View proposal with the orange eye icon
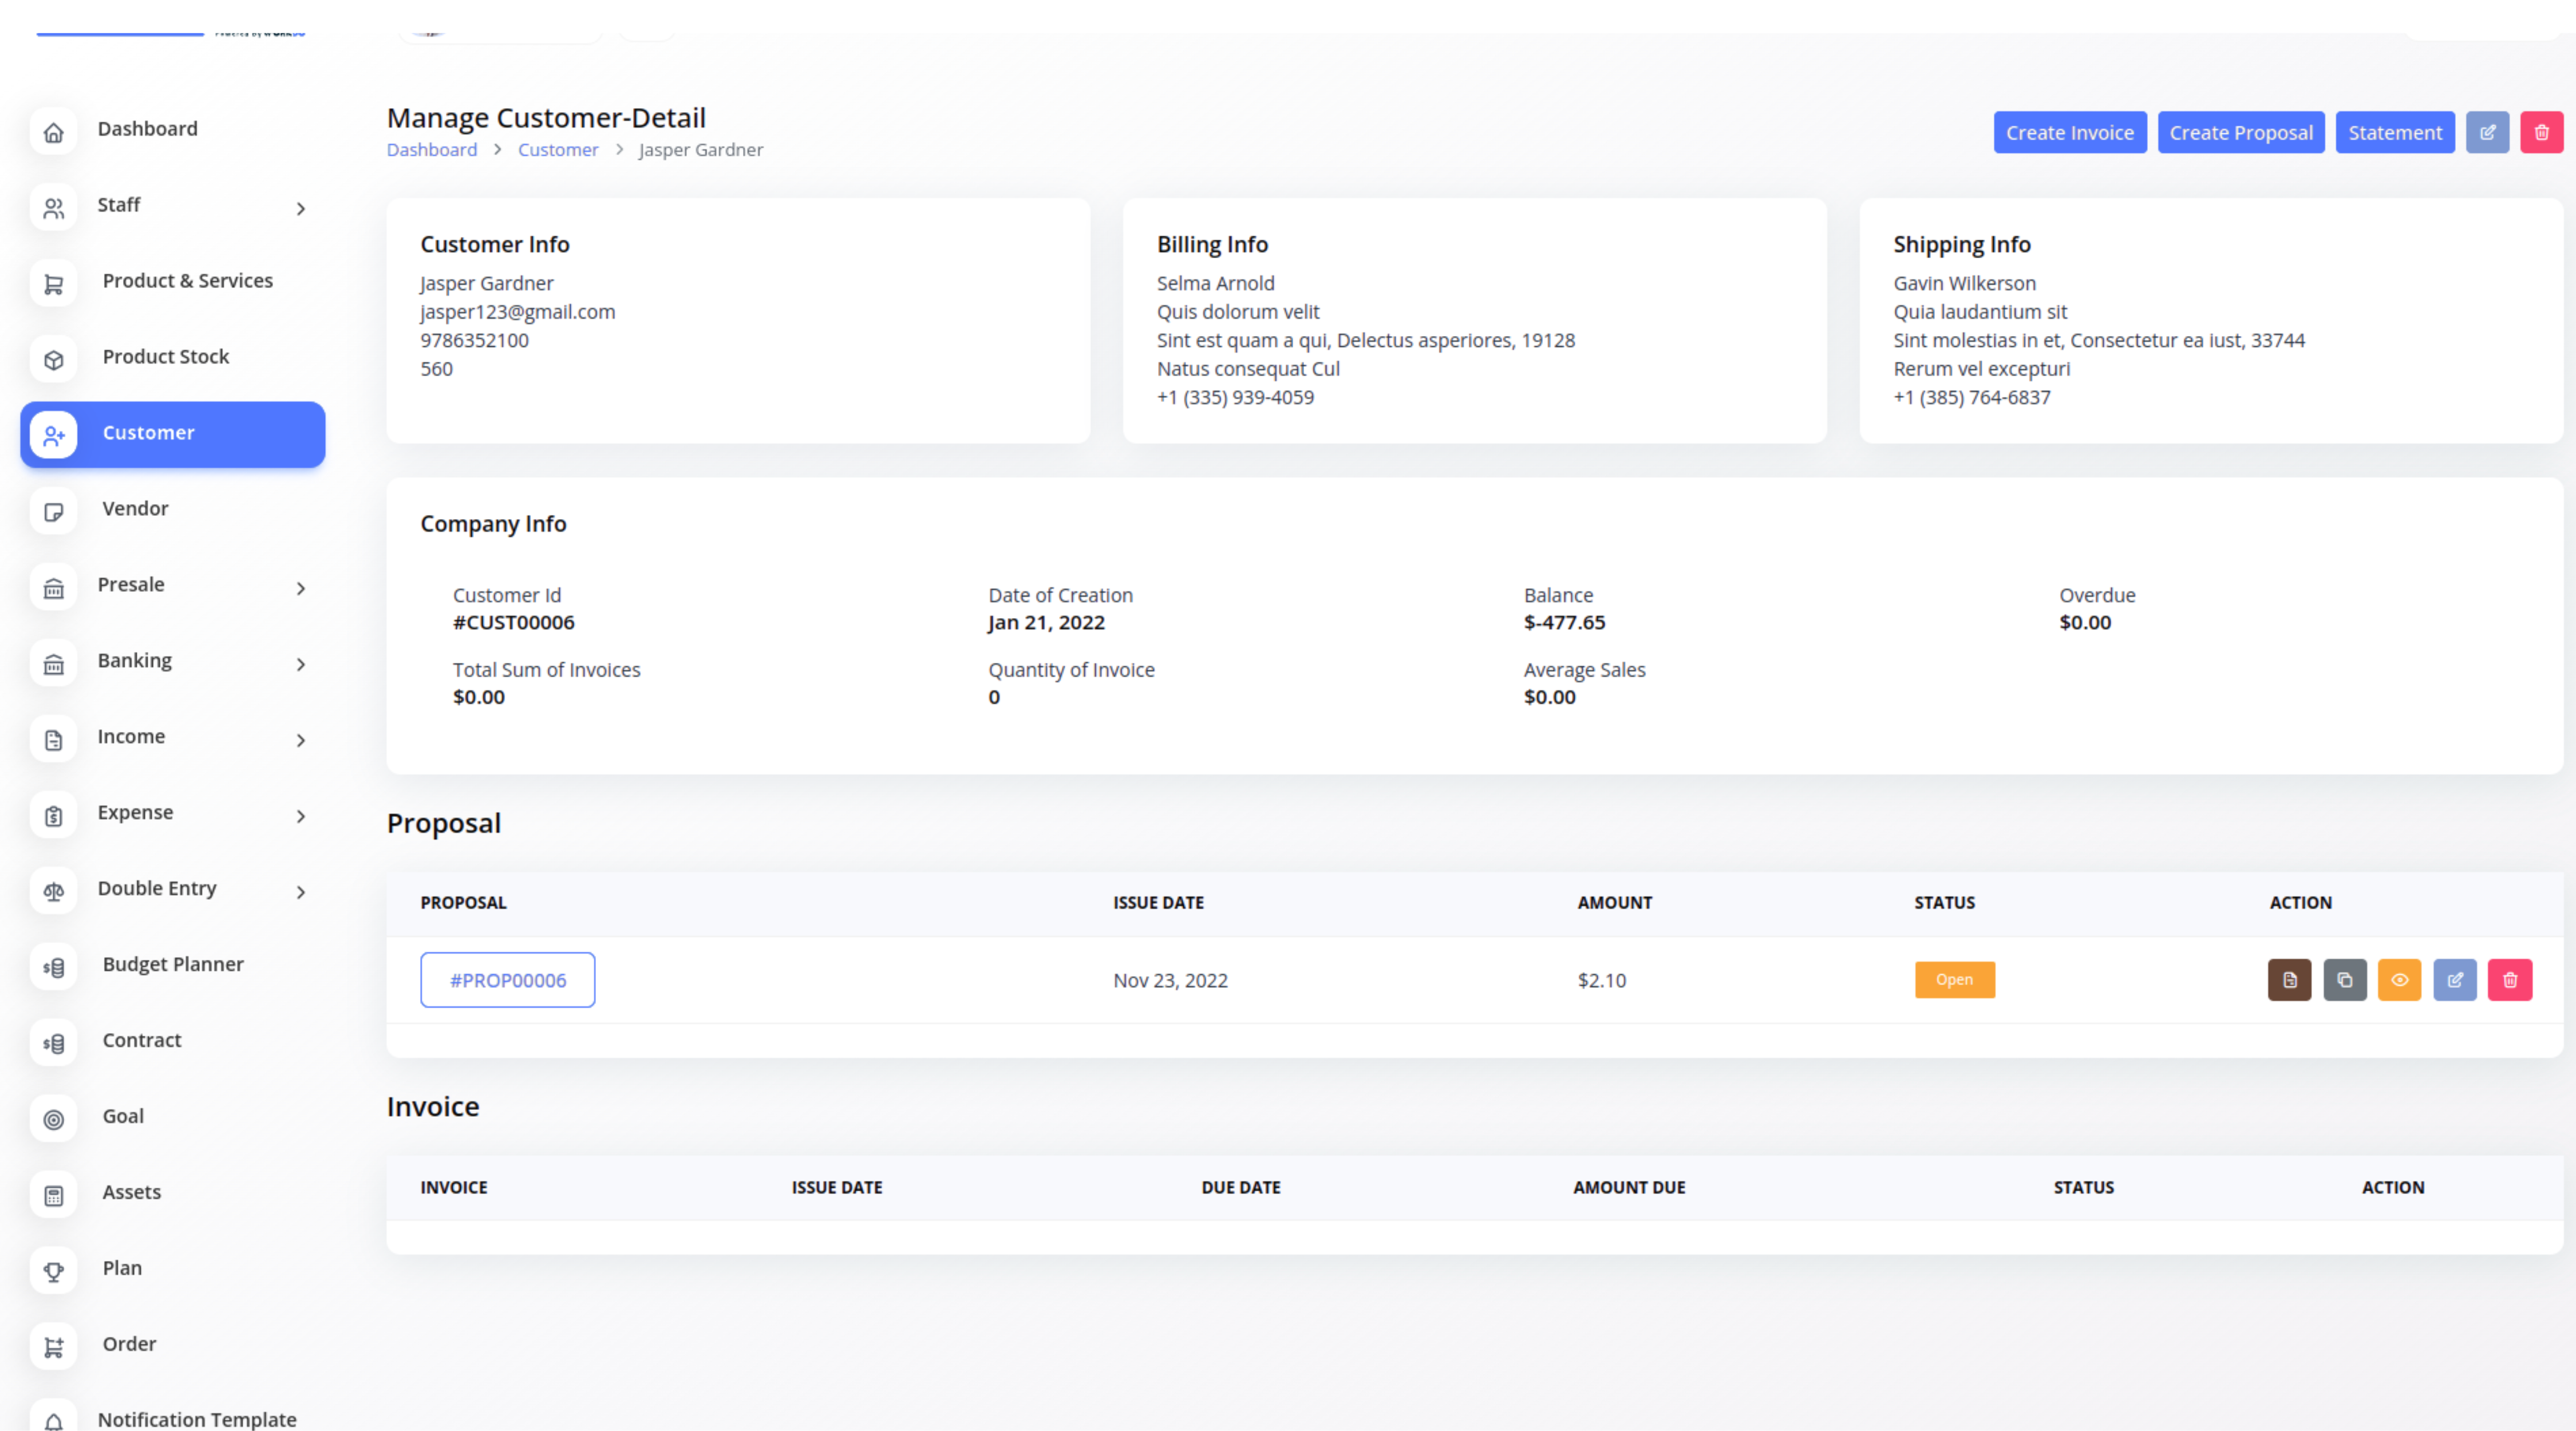 click(2399, 980)
